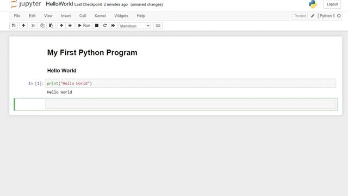Click the Last Checkpoint 2 minutes ago text
Viewport: 348px width, 196px height.
pos(101,4)
